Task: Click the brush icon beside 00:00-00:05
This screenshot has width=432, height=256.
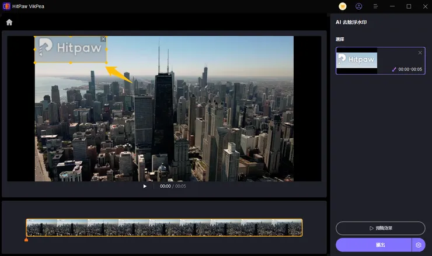Action: 394,69
